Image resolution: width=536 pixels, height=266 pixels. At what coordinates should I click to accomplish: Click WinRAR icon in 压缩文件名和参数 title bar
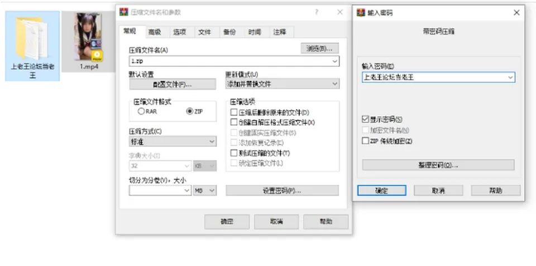(123, 12)
